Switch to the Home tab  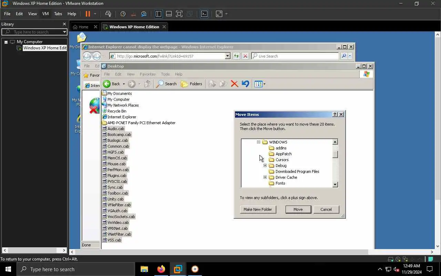click(x=84, y=27)
